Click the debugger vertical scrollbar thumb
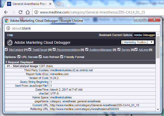 click(158, 47)
